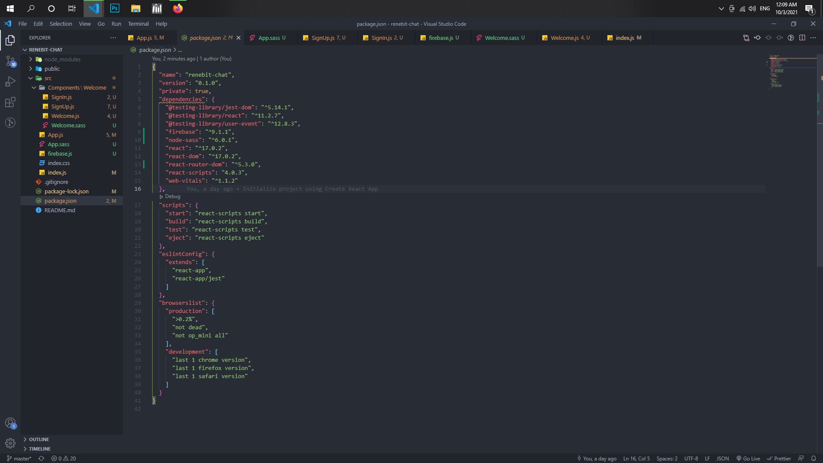
Task: Switch to the Welcome.sass tab
Action: (x=504, y=38)
